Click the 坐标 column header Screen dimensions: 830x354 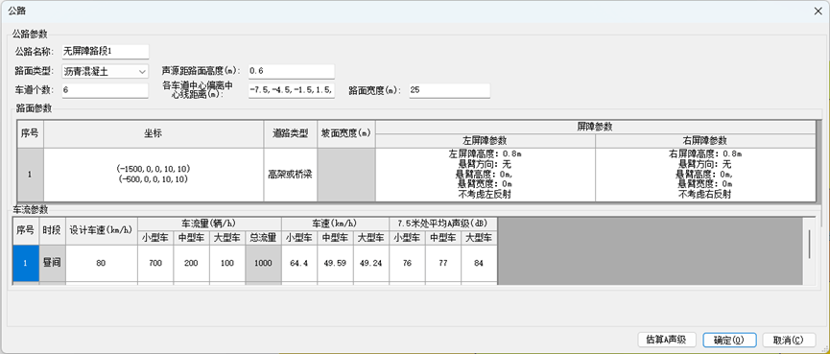point(154,134)
